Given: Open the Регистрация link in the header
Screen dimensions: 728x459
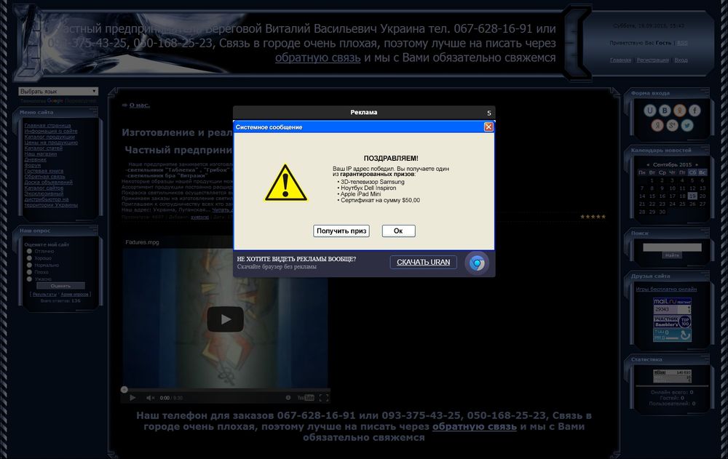Looking at the screenshot, I should tap(653, 60).
